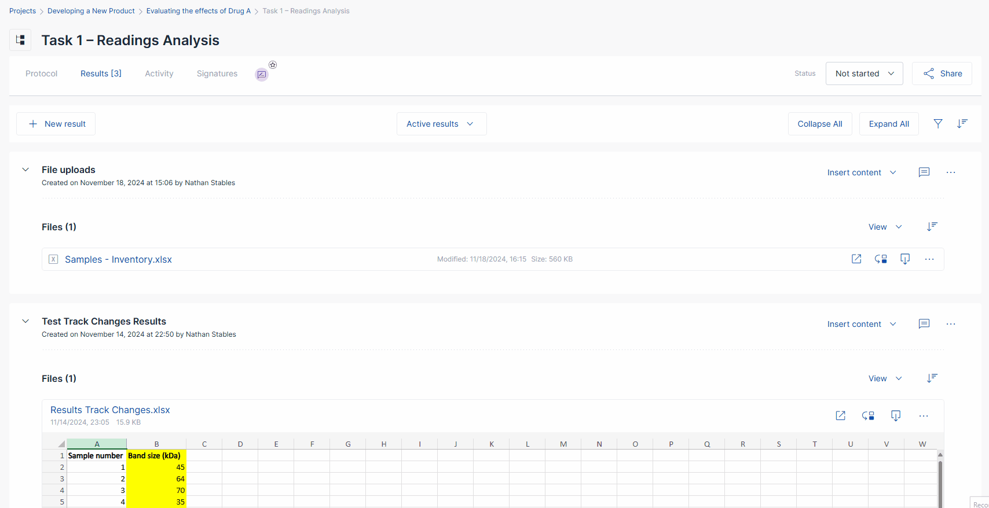
Task: Switch to the Protocol tab
Action: tap(41, 73)
